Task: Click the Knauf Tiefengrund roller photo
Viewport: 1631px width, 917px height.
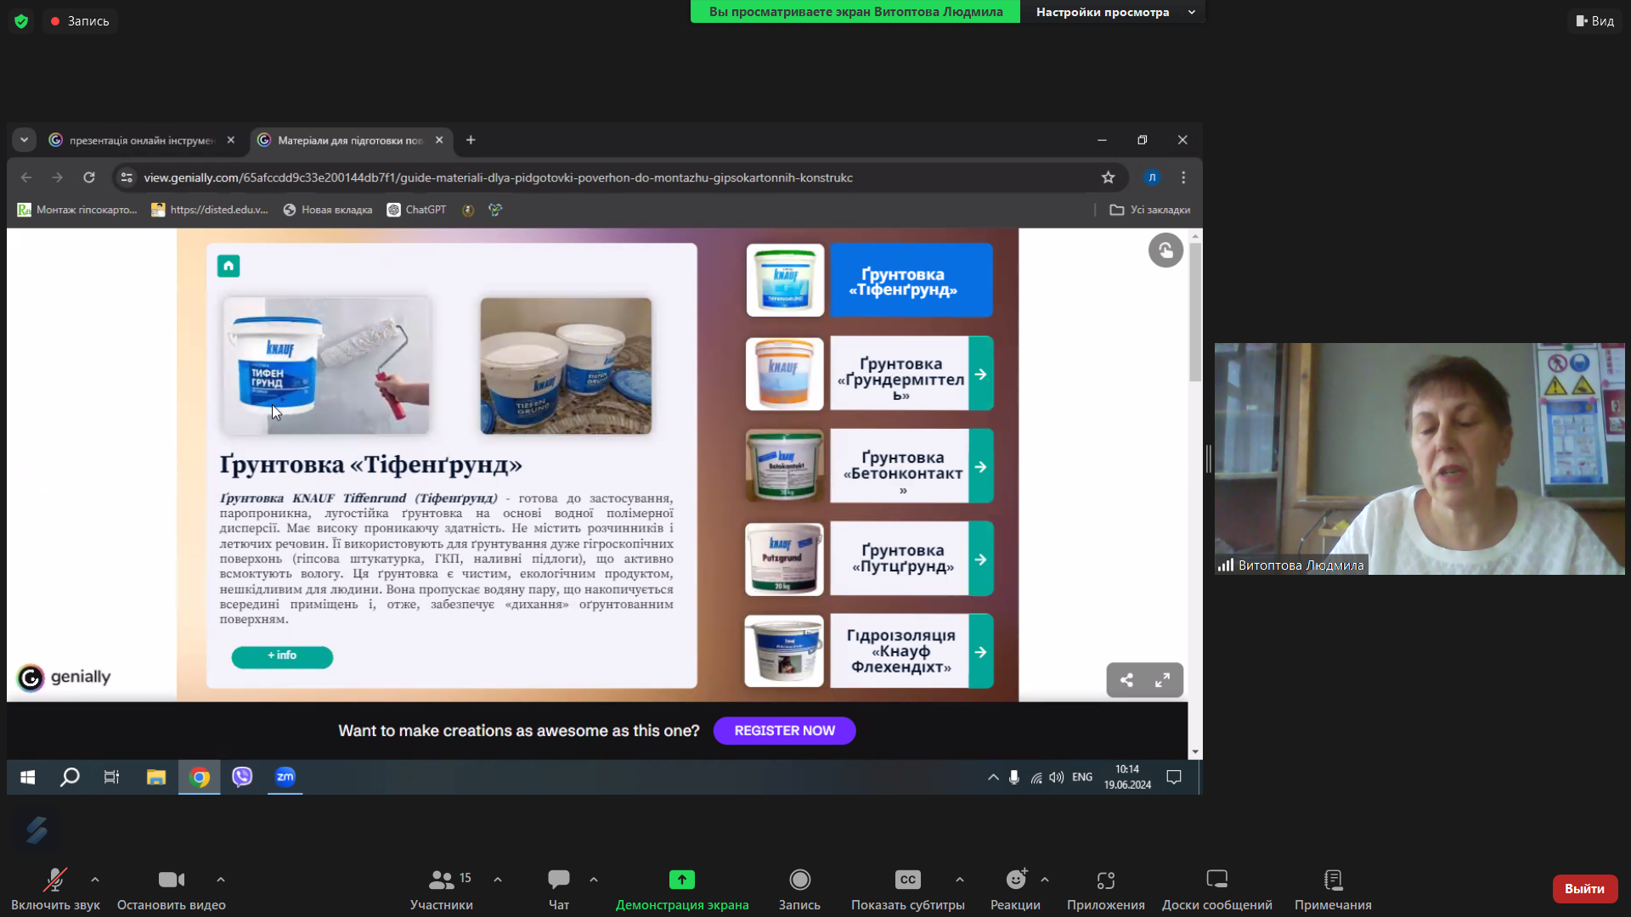Action: (326, 365)
